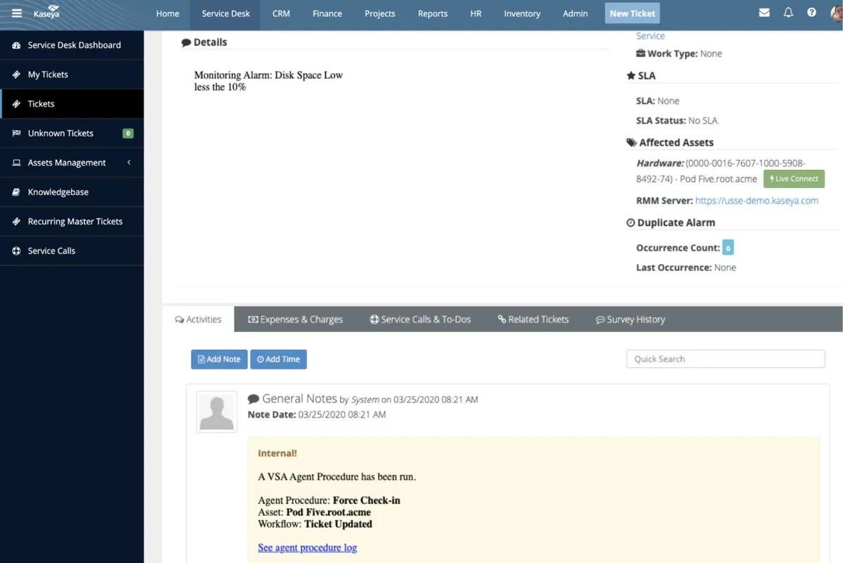The width and height of the screenshot is (843, 563).
Task: Click the Duplicate Alarm clock icon
Action: [x=630, y=223]
